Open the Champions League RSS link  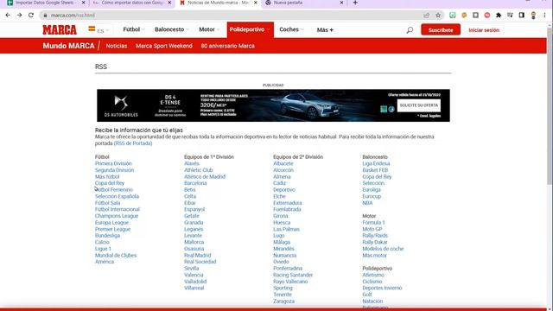(x=117, y=216)
